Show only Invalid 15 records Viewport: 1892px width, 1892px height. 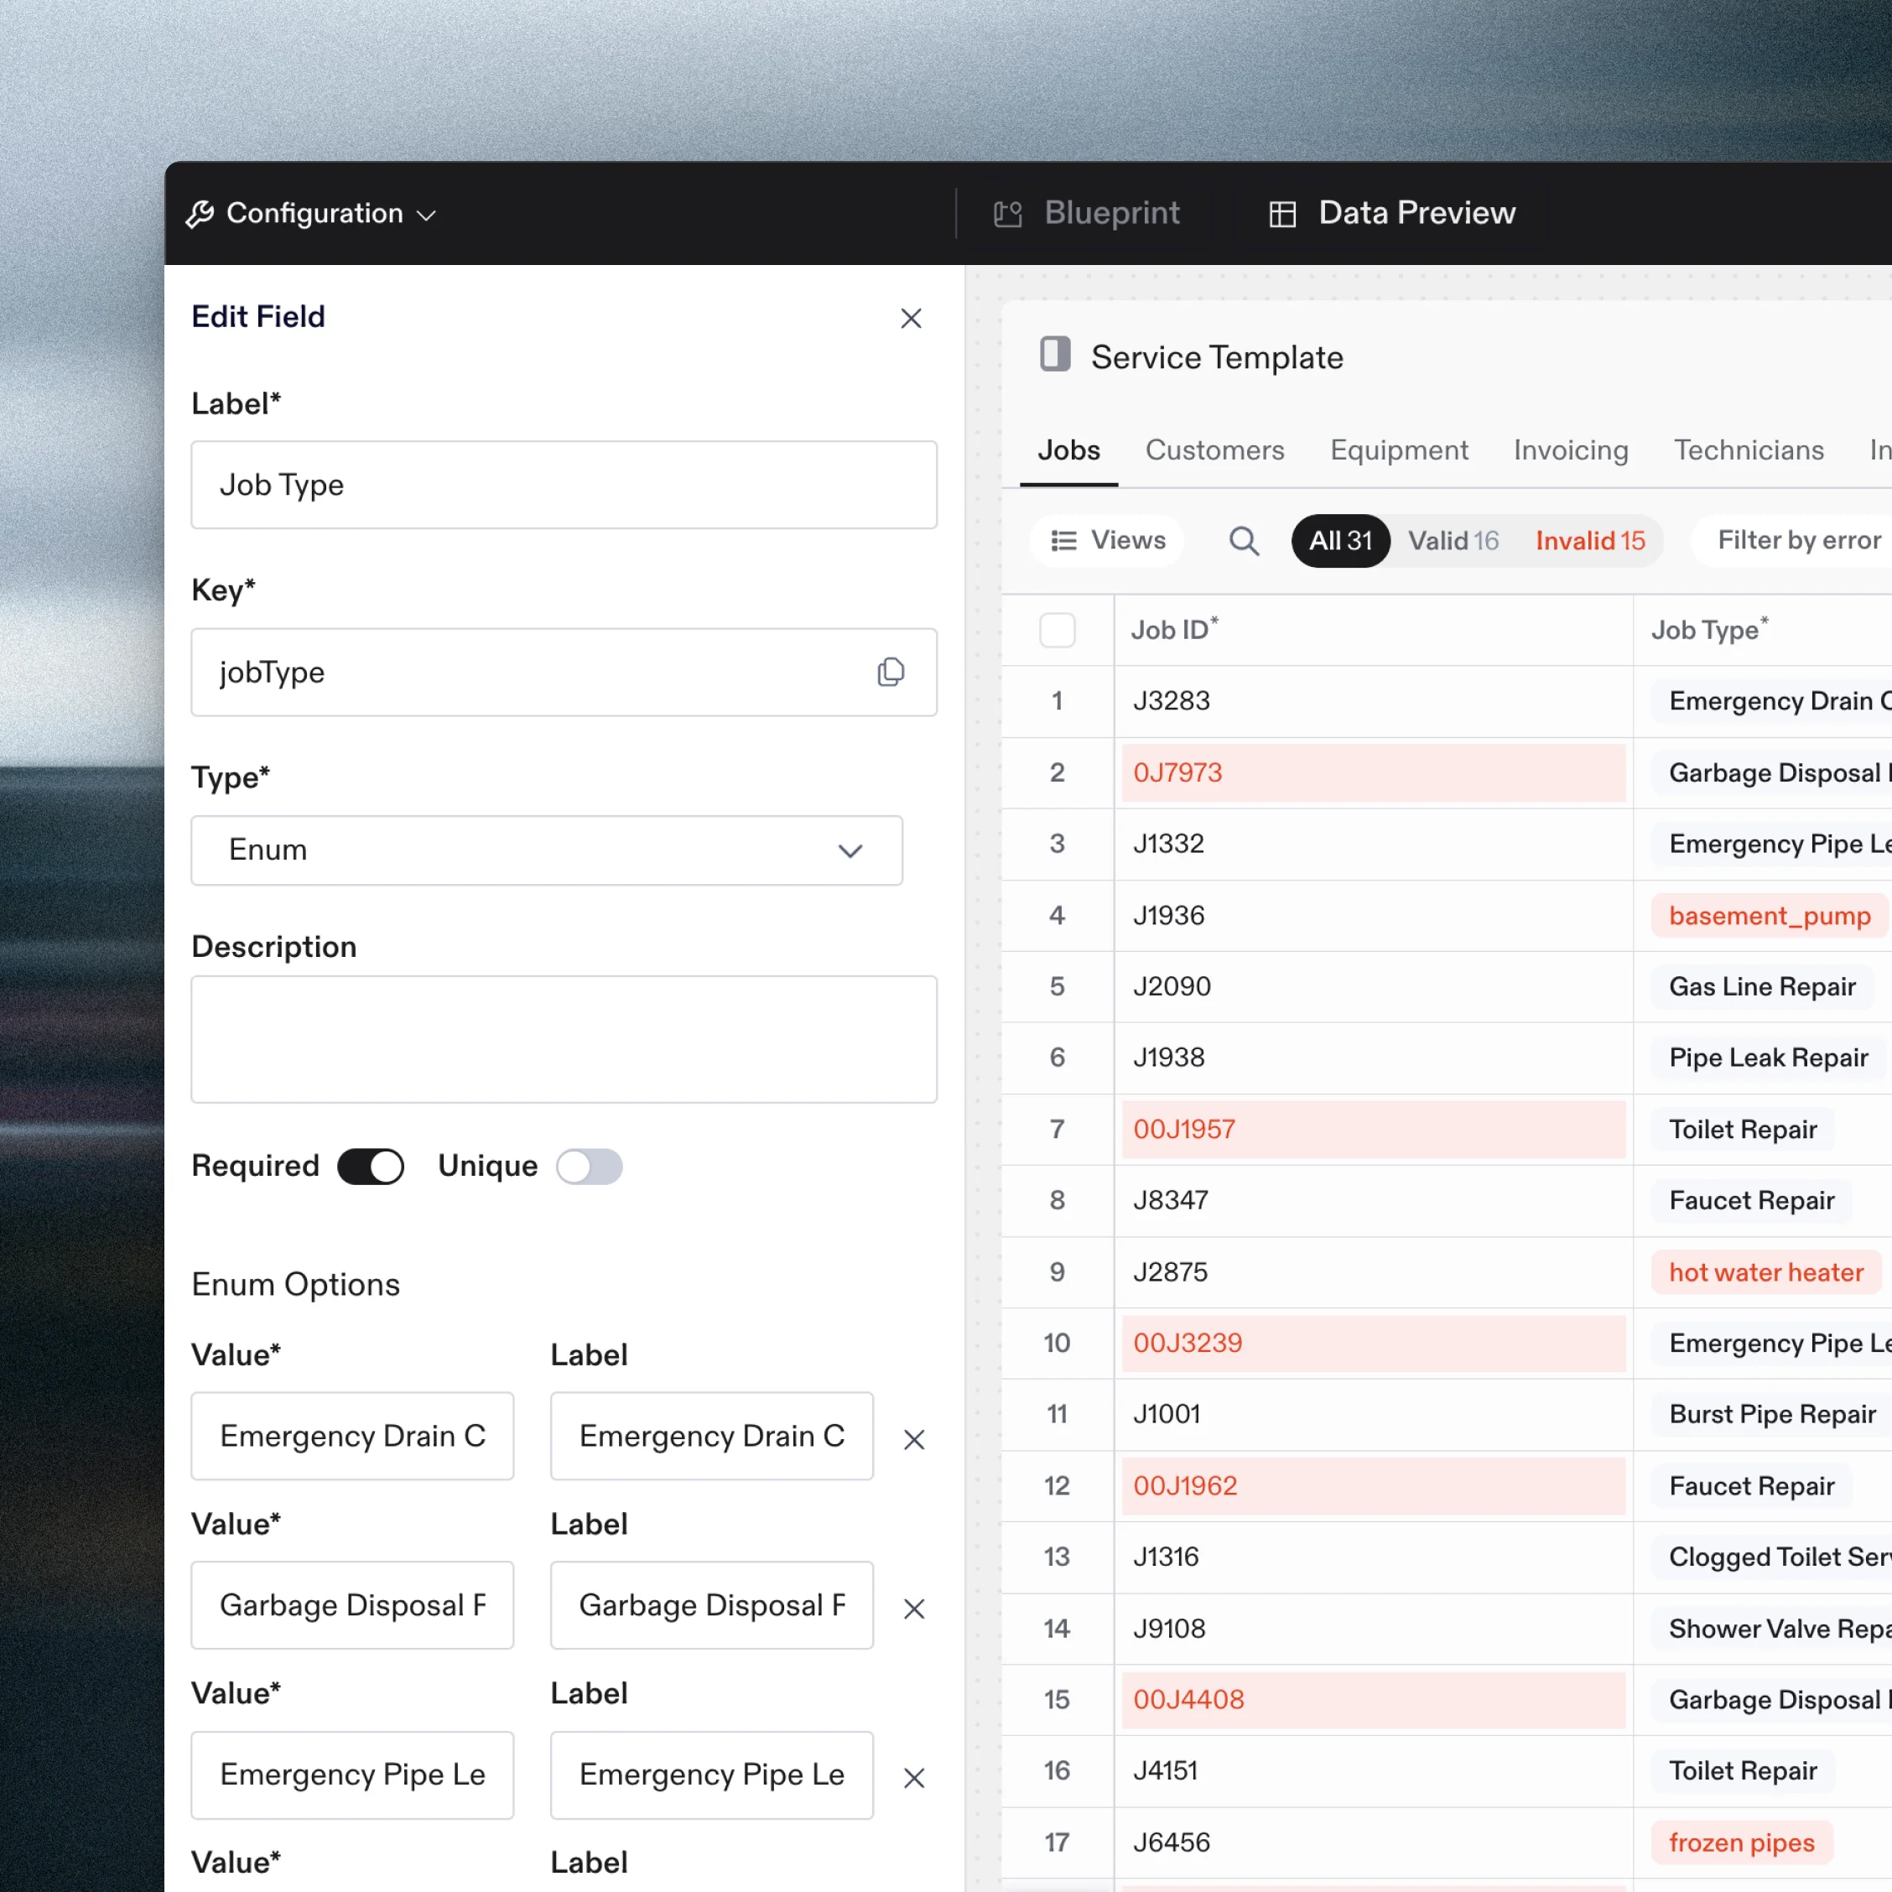point(1589,541)
